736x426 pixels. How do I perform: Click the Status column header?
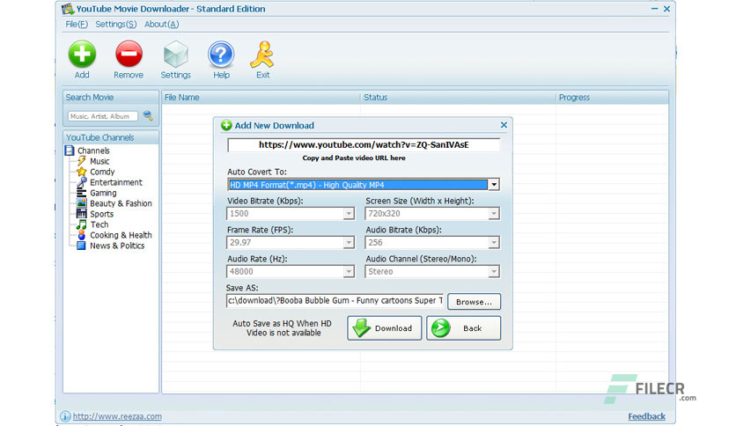pyautogui.click(x=458, y=97)
